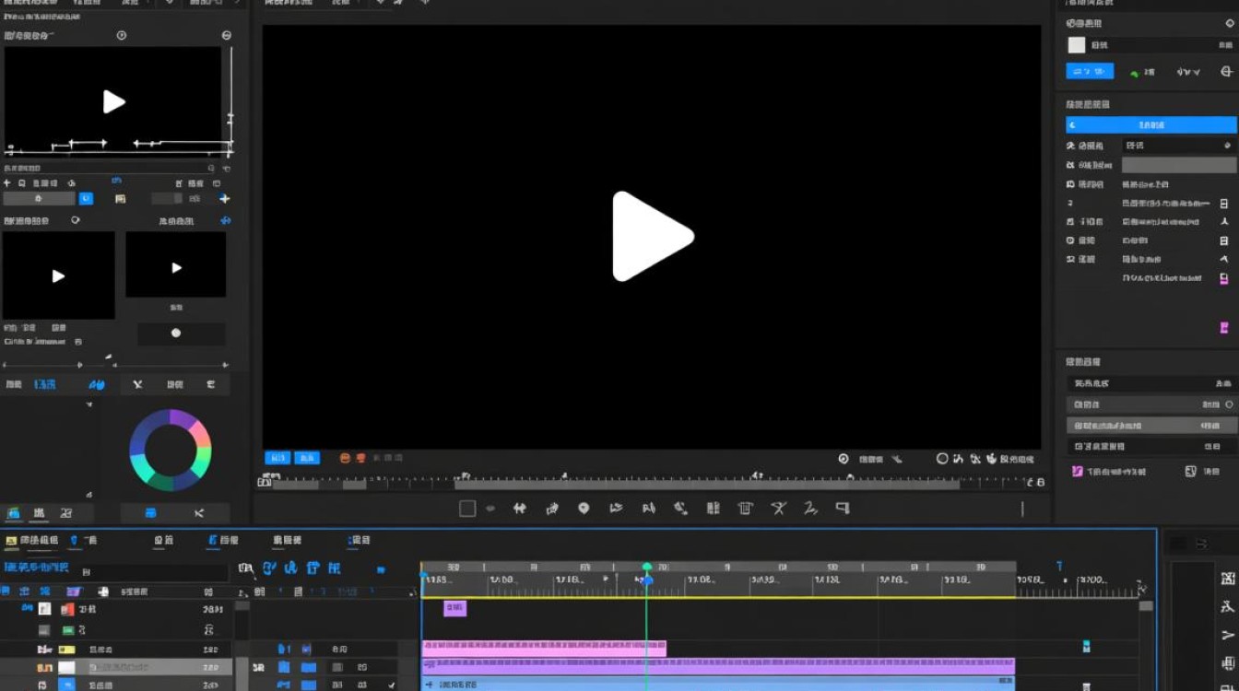Screen dimensions: 1239x691
Task: Click the timeline's vertical scrollbar handle
Action: click(x=1146, y=606)
